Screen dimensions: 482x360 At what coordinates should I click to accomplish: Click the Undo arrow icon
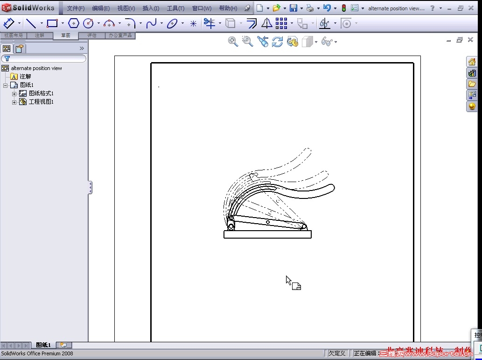pos(327,8)
